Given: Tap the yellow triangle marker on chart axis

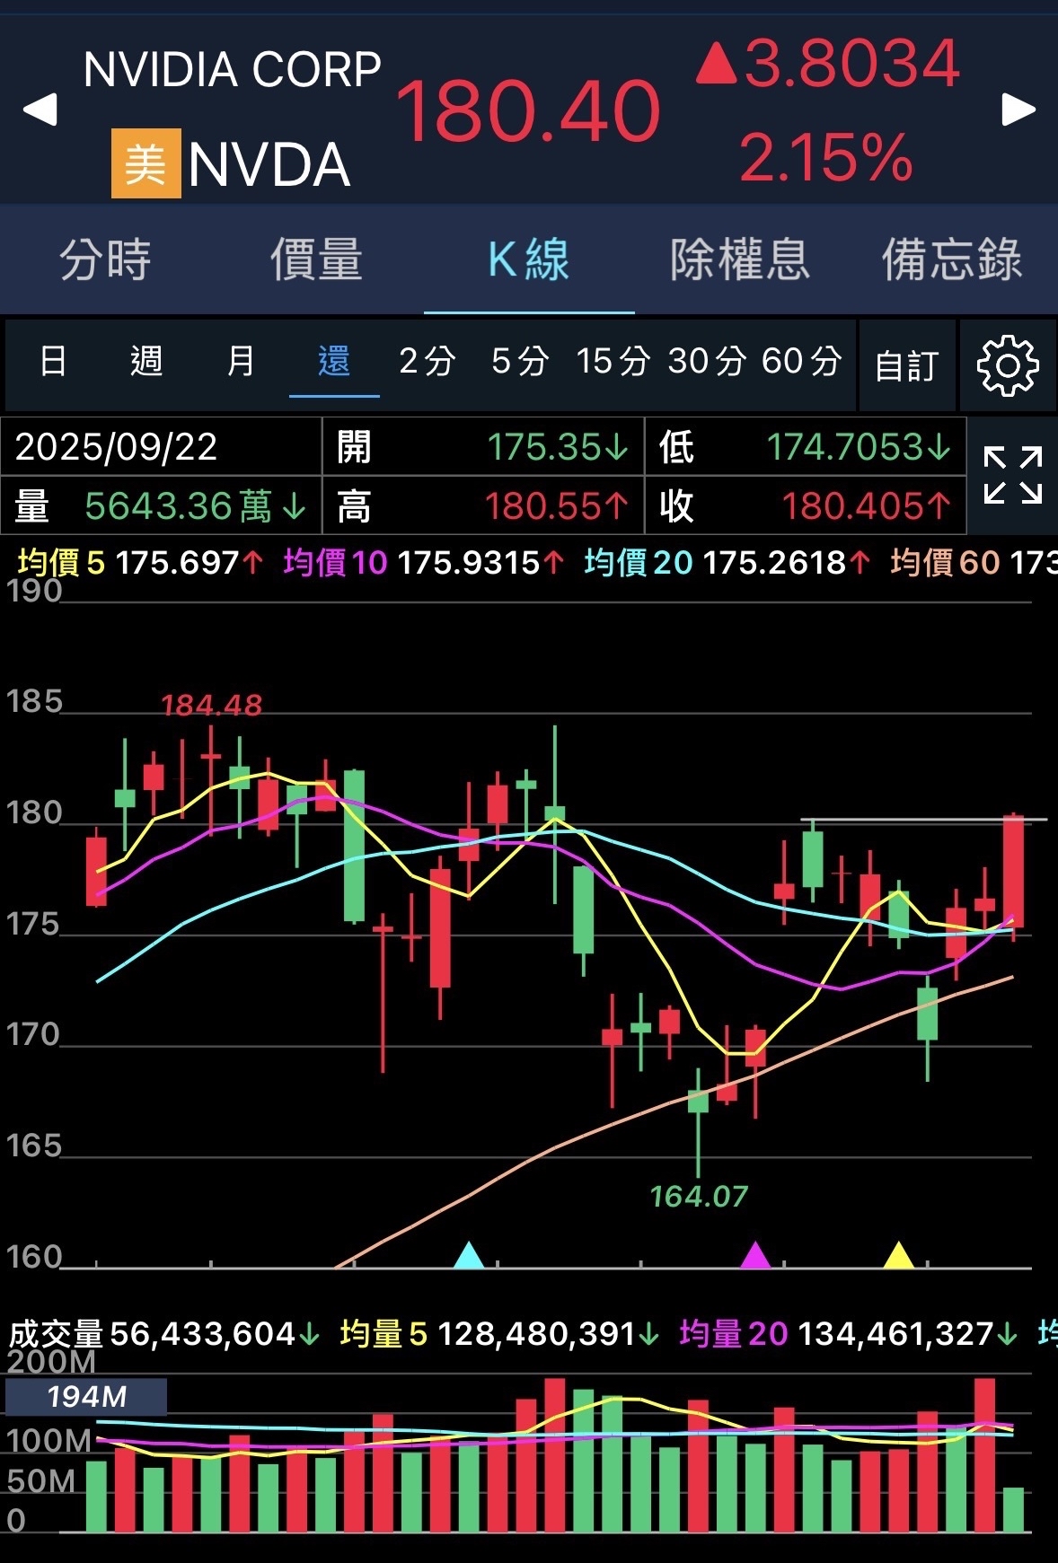Looking at the screenshot, I should tap(899, 1255).
